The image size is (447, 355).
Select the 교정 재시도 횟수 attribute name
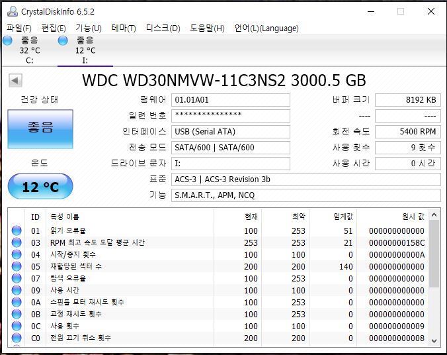coord(76,314)
